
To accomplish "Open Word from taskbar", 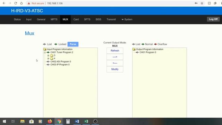I will [77, 122].
